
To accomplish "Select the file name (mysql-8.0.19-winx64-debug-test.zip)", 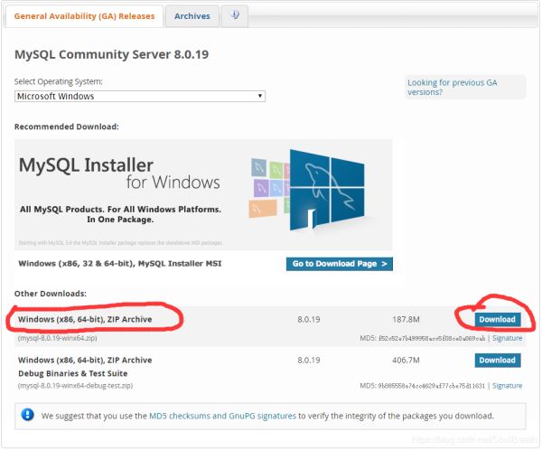I will [75, 385].
